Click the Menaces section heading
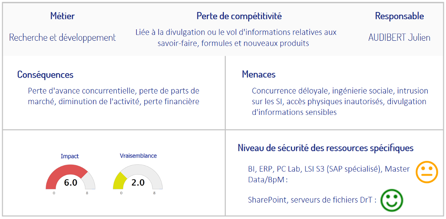446x219 pixels. [259, 74]
